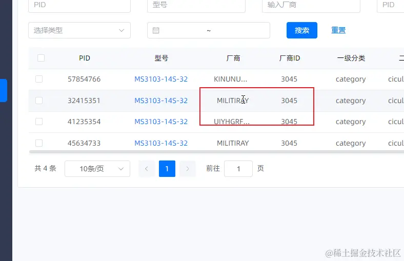This screenshot has width=404, height=261.
Task: Open the 10条/页 page size dropdown
Action: [97, 169]
